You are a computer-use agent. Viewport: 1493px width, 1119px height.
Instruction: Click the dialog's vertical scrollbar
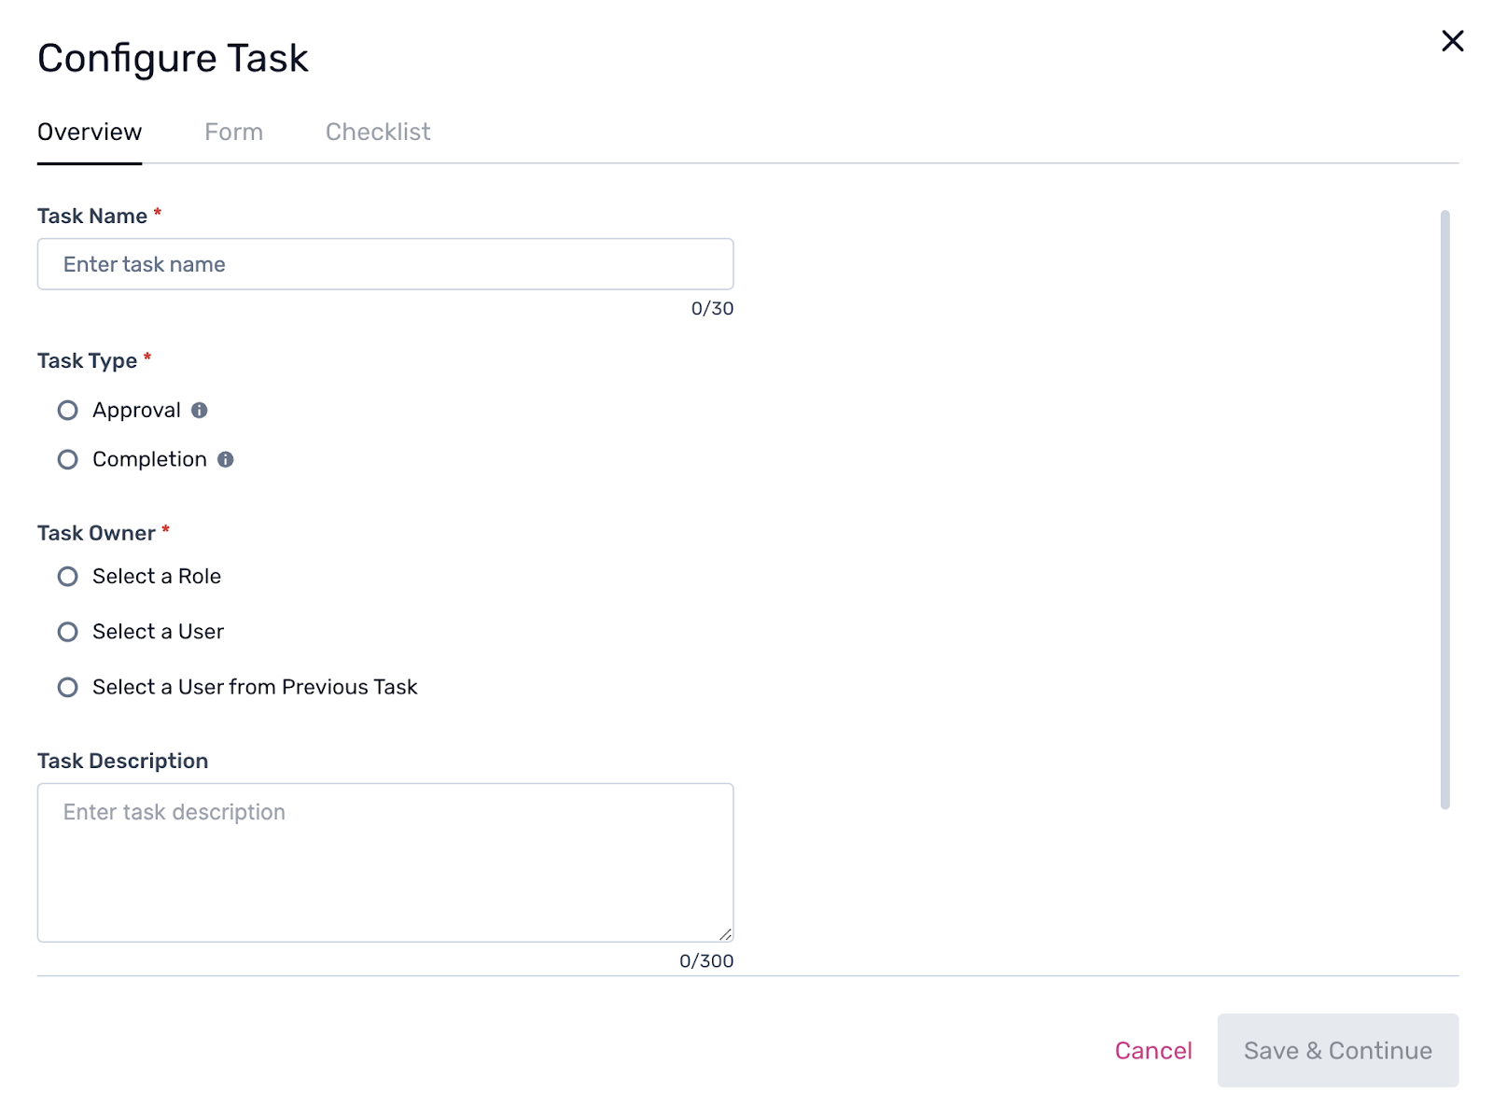[x=1444, y=509]
